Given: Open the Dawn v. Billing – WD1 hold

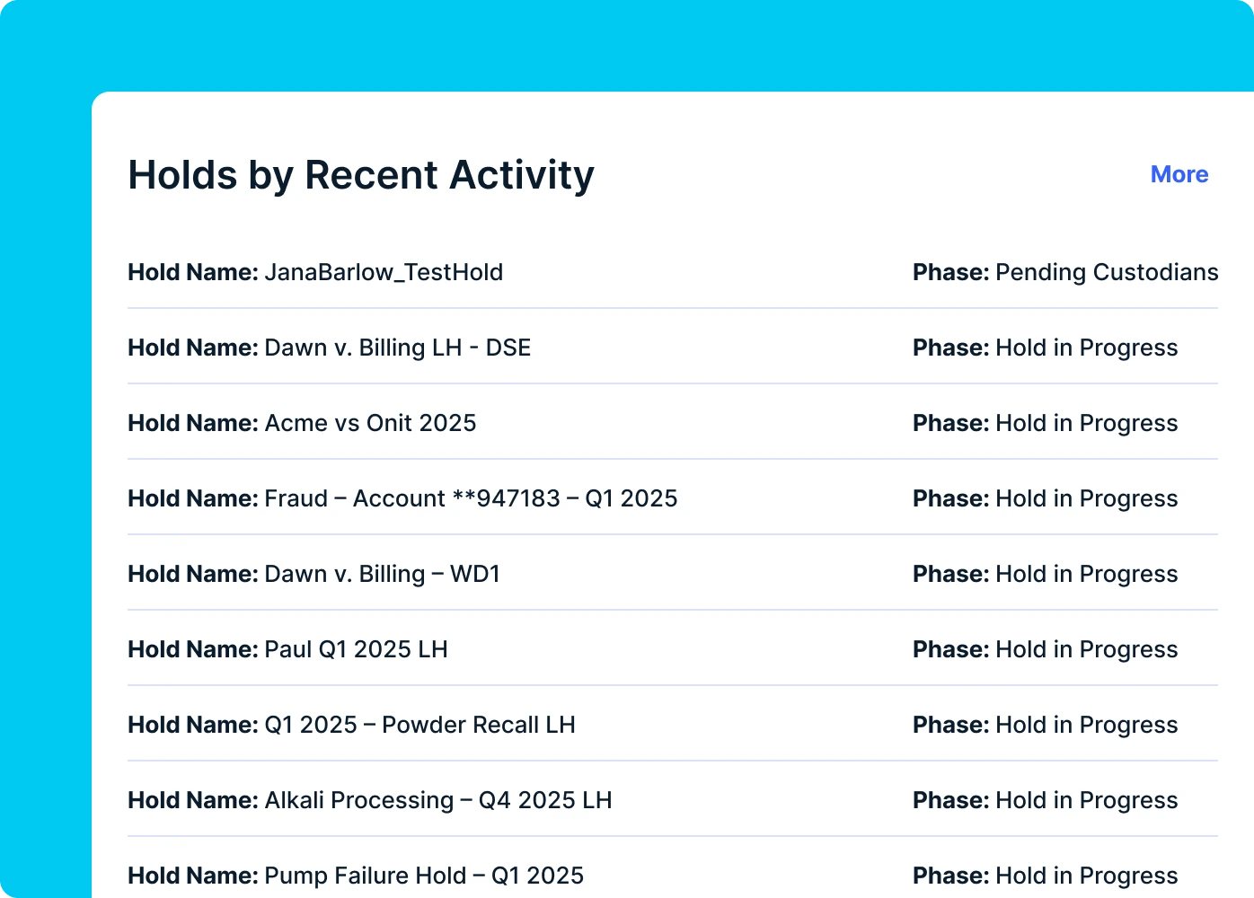Looking at the screenshot, I should tap(382, 574).
